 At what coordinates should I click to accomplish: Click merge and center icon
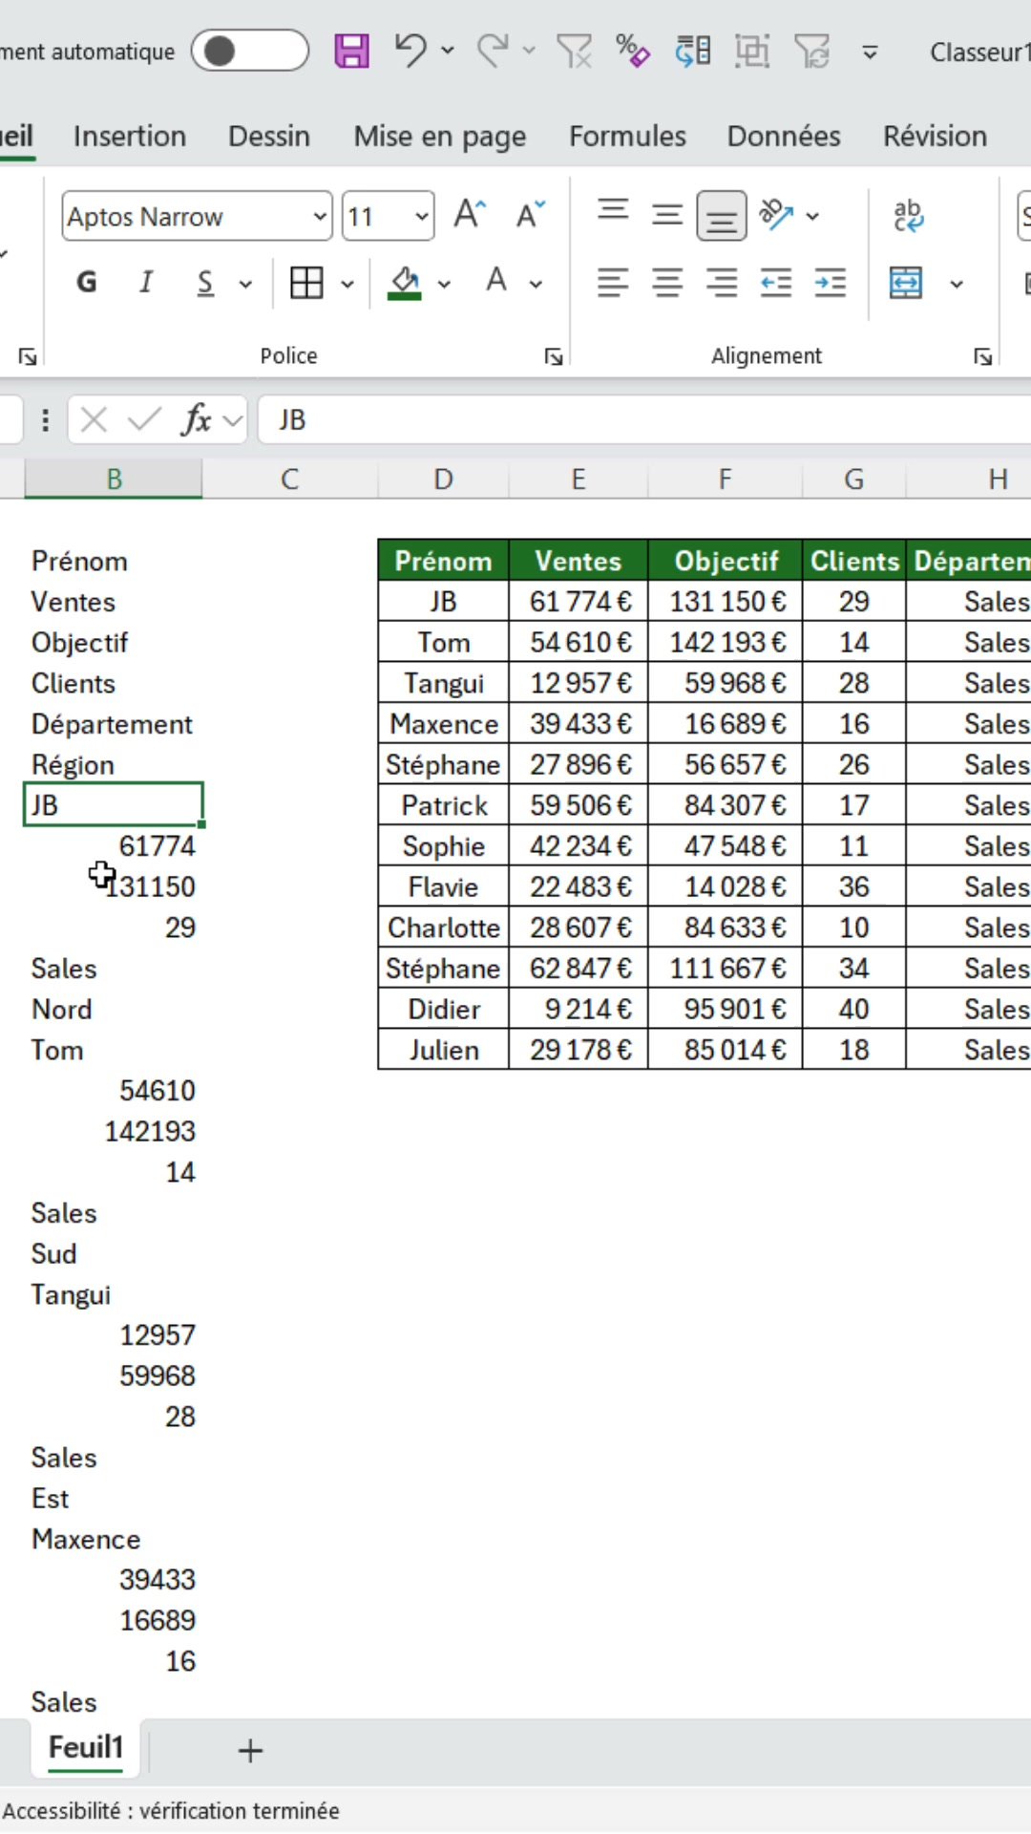point(906,283)
